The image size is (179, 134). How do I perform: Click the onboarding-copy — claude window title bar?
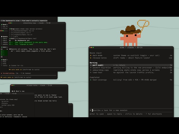pyautogui.click(x=37, y=23)
